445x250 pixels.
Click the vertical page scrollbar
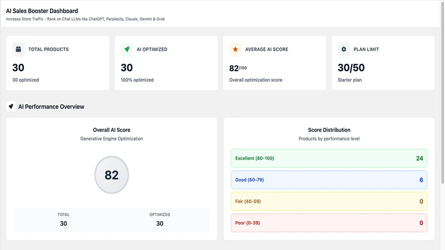click(442, 93)
